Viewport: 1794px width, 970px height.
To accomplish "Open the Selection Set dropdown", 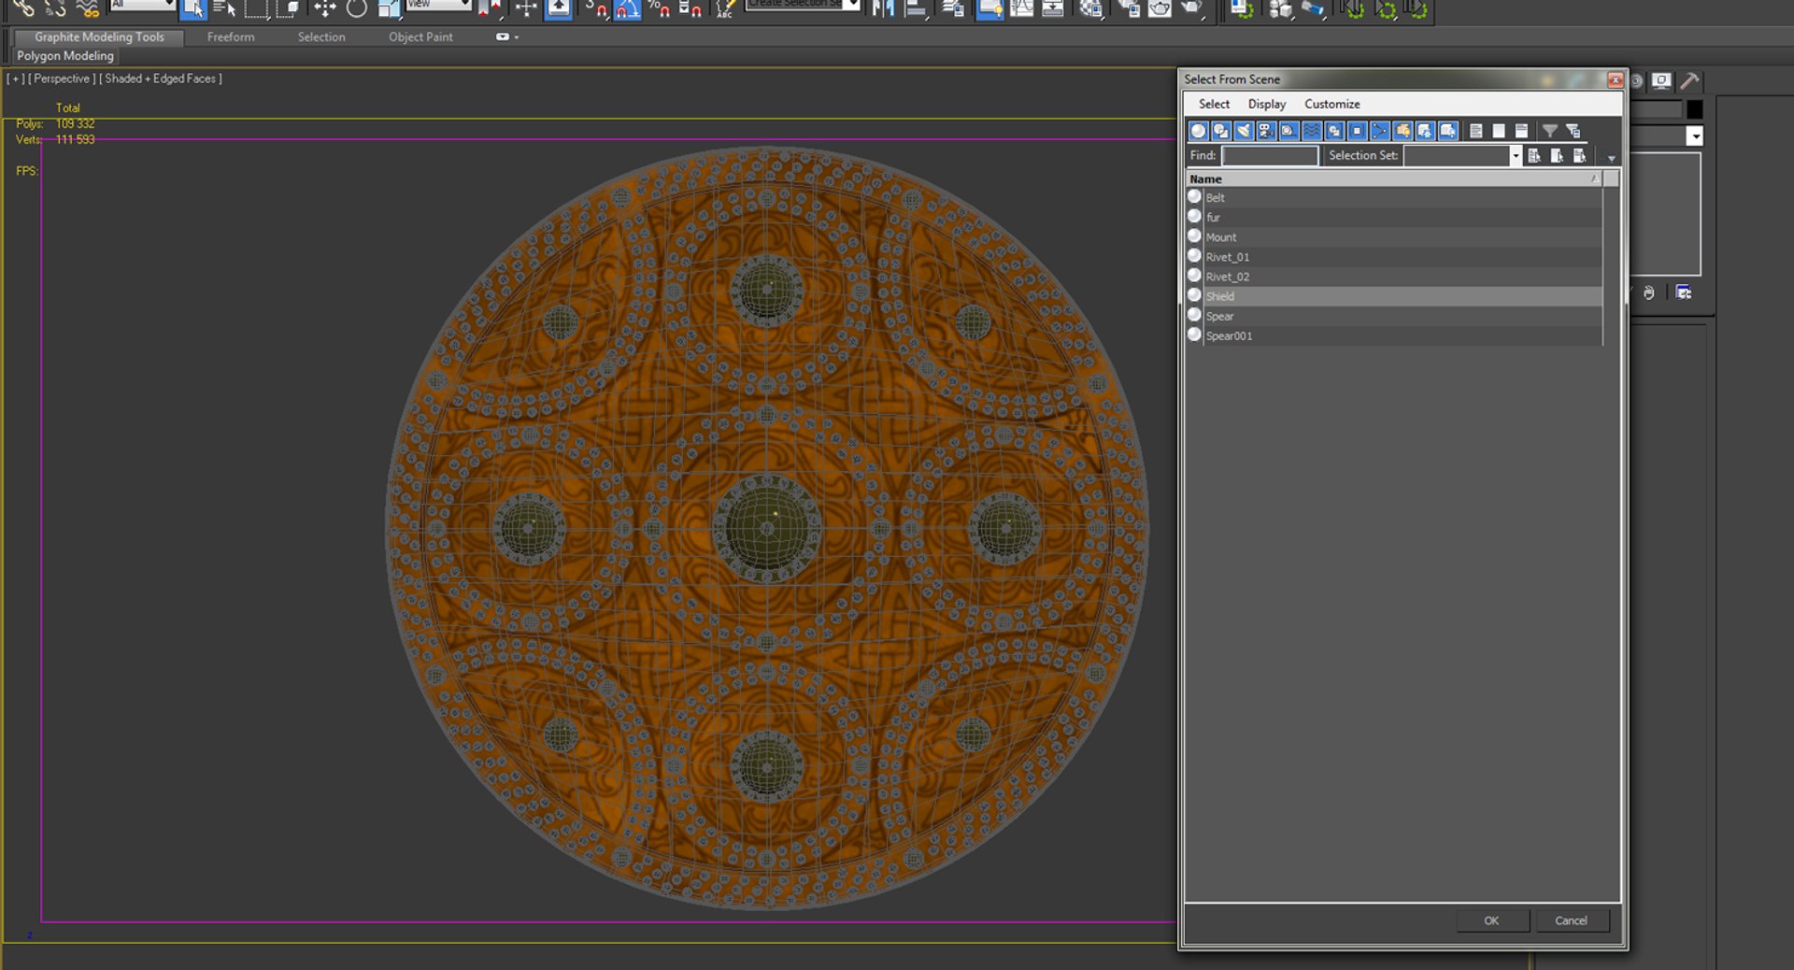I will [1515, 156].
